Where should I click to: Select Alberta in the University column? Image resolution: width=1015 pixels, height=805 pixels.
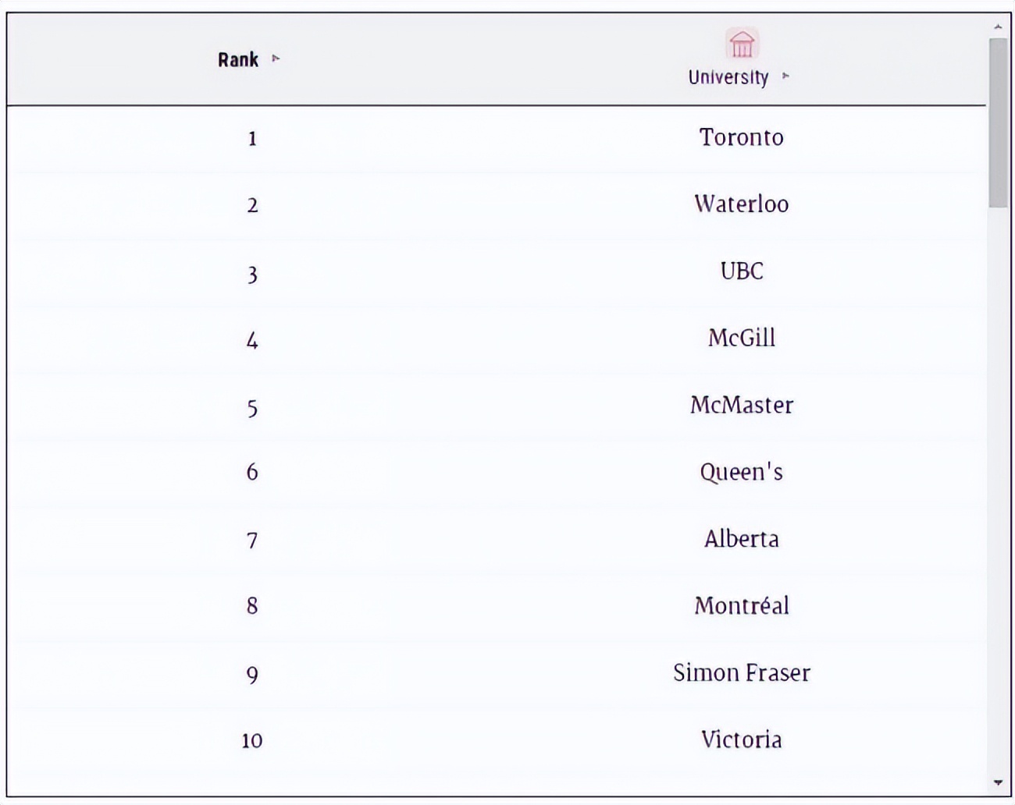[x=741, y=539]
